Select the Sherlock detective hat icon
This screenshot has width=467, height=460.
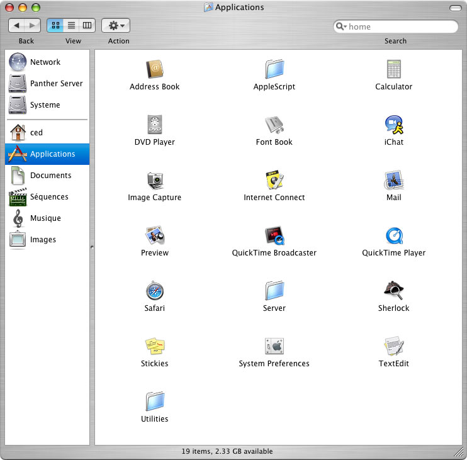394,290
